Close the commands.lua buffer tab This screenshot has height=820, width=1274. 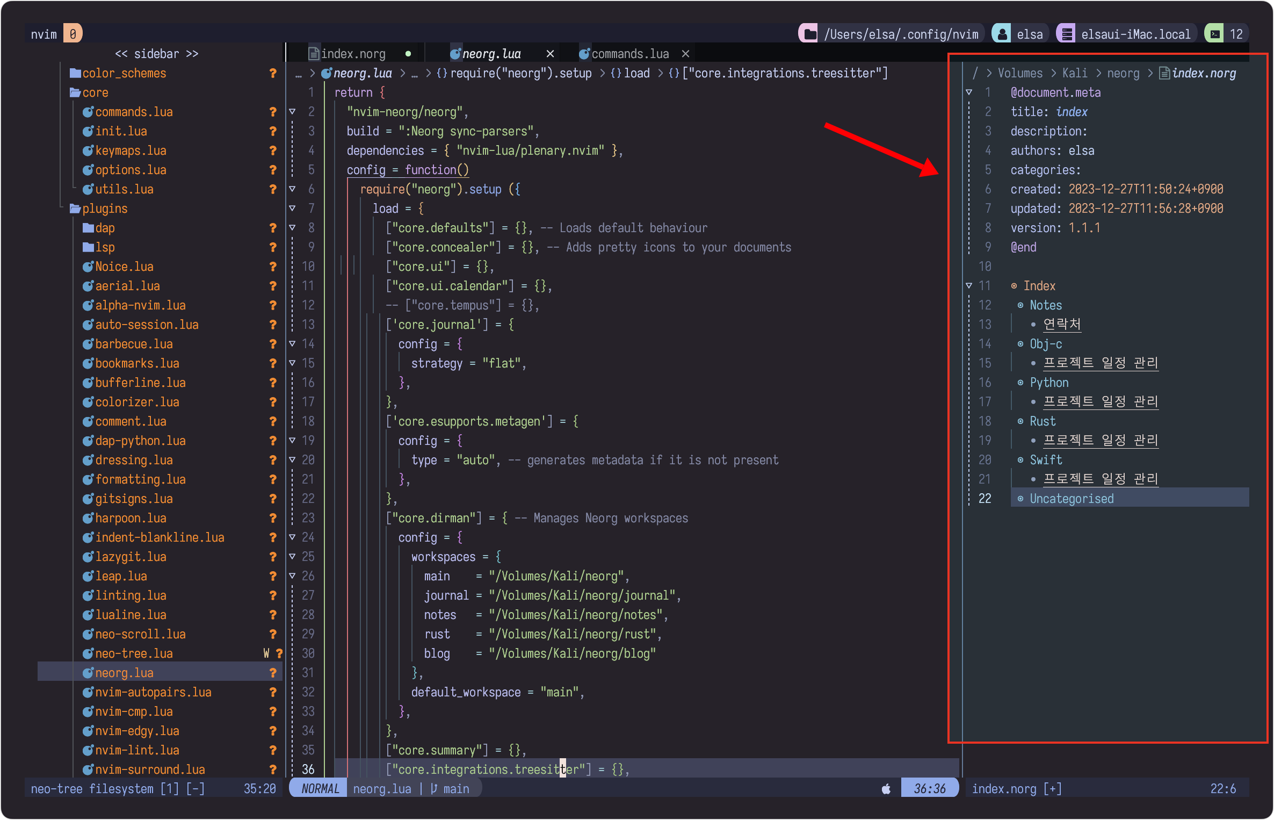point(685,54)
